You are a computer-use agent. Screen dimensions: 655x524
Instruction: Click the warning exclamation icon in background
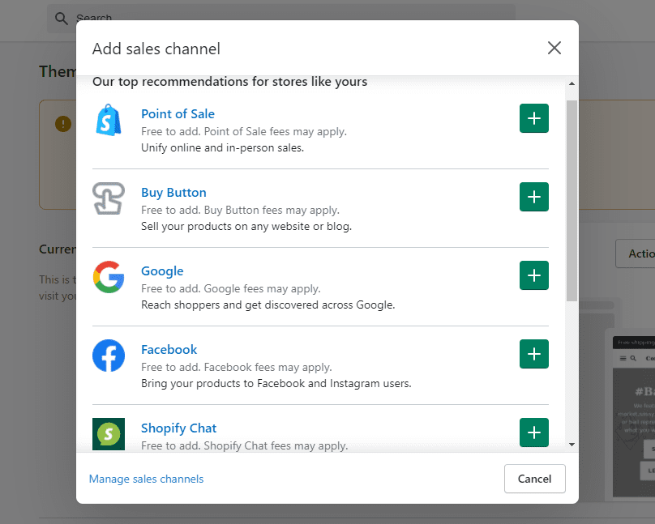point(63,124)
